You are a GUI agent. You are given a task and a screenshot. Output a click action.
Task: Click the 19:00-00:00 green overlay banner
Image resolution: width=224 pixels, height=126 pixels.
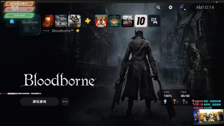[x=19, y=15]
